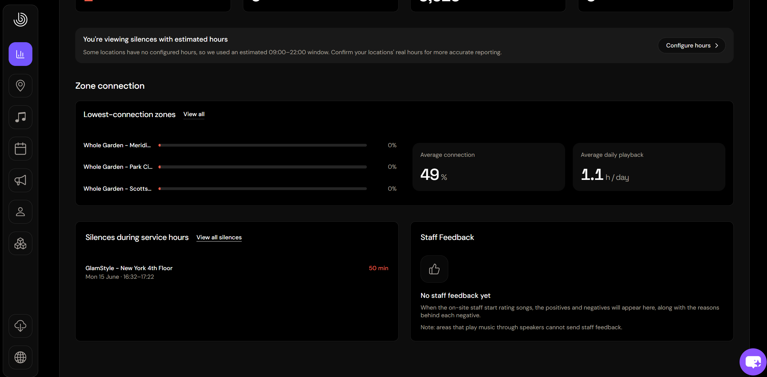Open the stacked cubes integrations icon
This screenshot has height=377, width=767.
click(20, 243)
